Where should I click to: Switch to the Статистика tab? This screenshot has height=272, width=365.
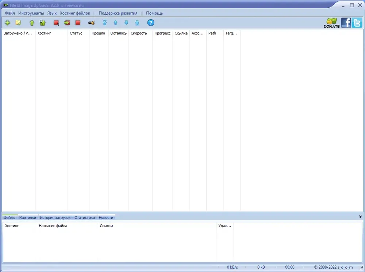tap(85, 218)
